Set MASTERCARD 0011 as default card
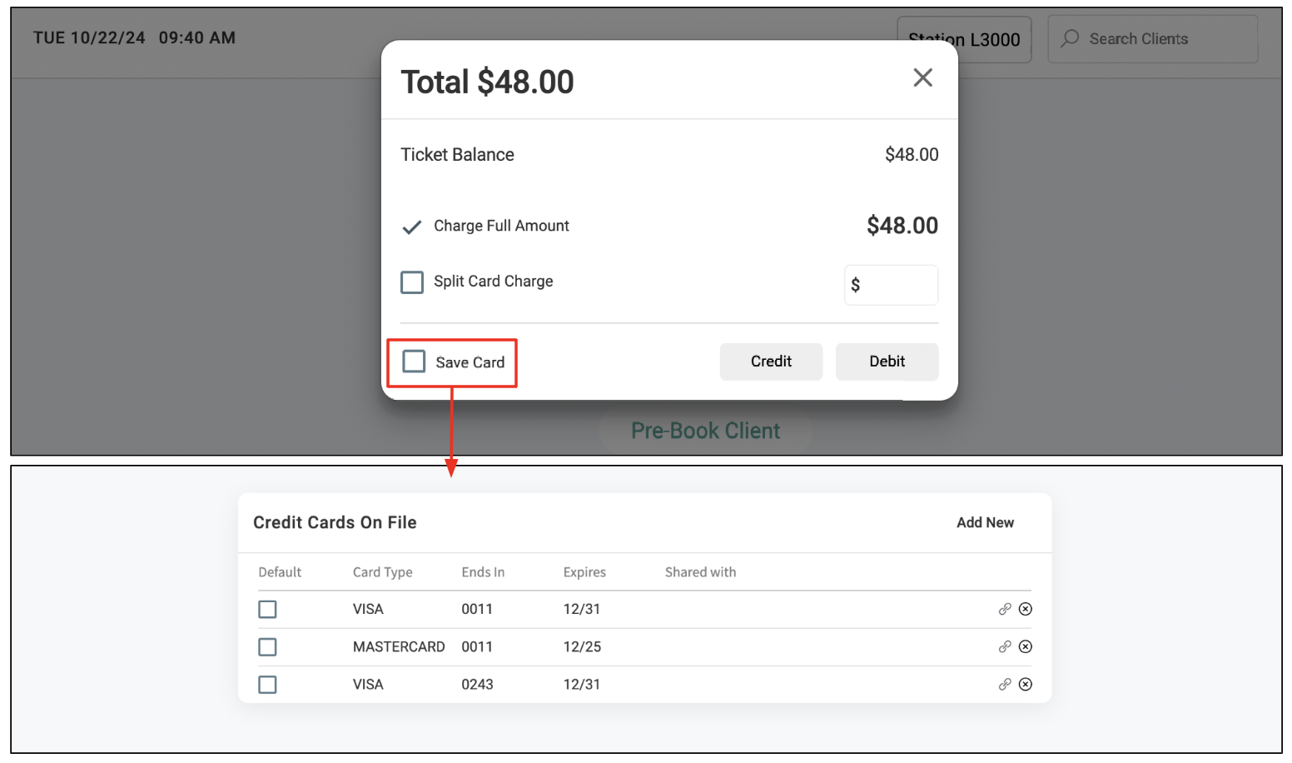Screen dimensions: 1292x763 click(x=267, y=646)
